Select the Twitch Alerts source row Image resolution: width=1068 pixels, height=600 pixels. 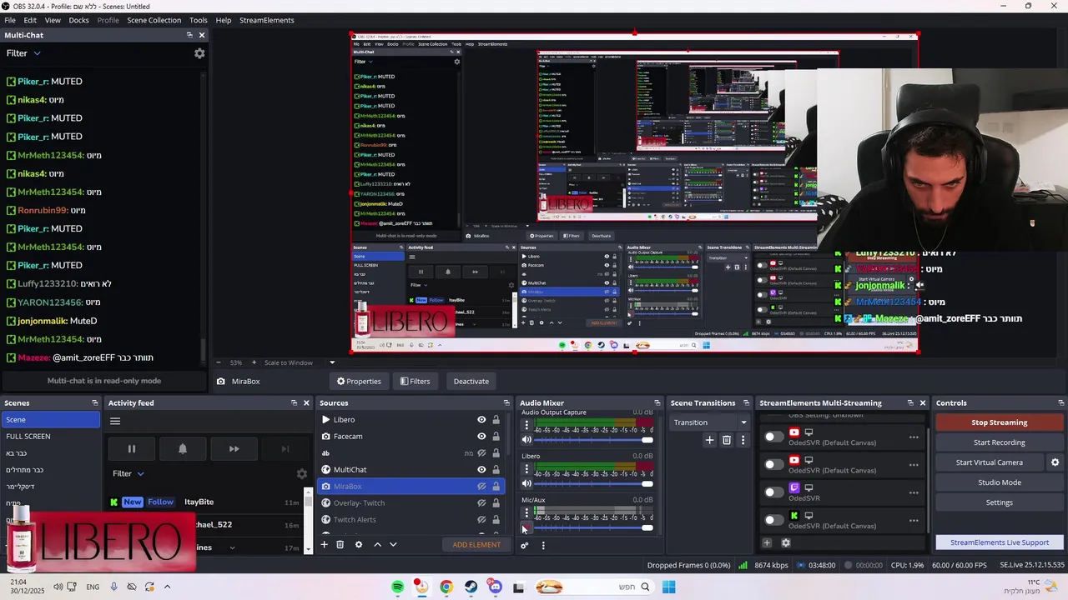411,520
